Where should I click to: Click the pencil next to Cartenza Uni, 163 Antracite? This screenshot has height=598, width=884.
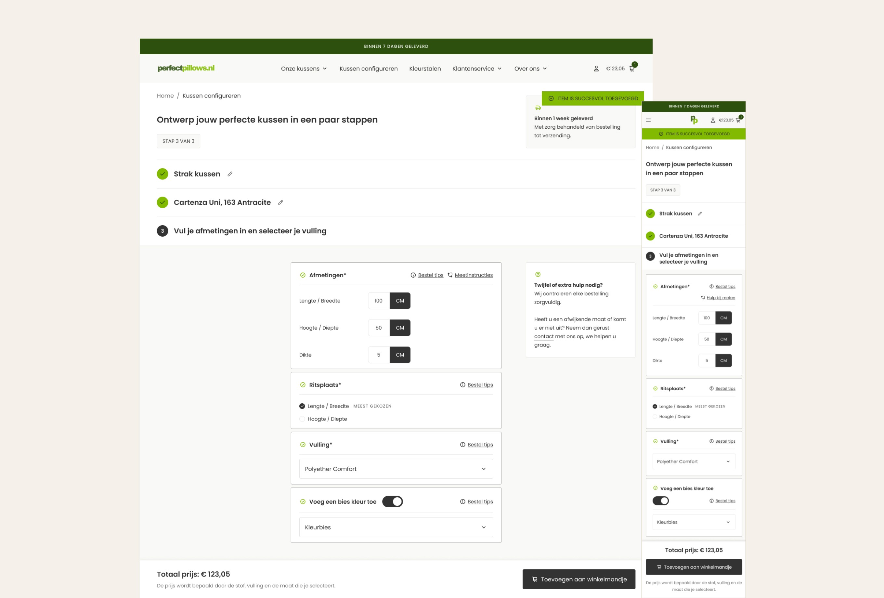[280, 202]
